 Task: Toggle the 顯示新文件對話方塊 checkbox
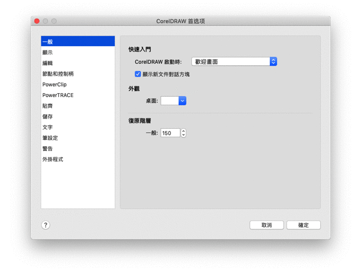137,74
